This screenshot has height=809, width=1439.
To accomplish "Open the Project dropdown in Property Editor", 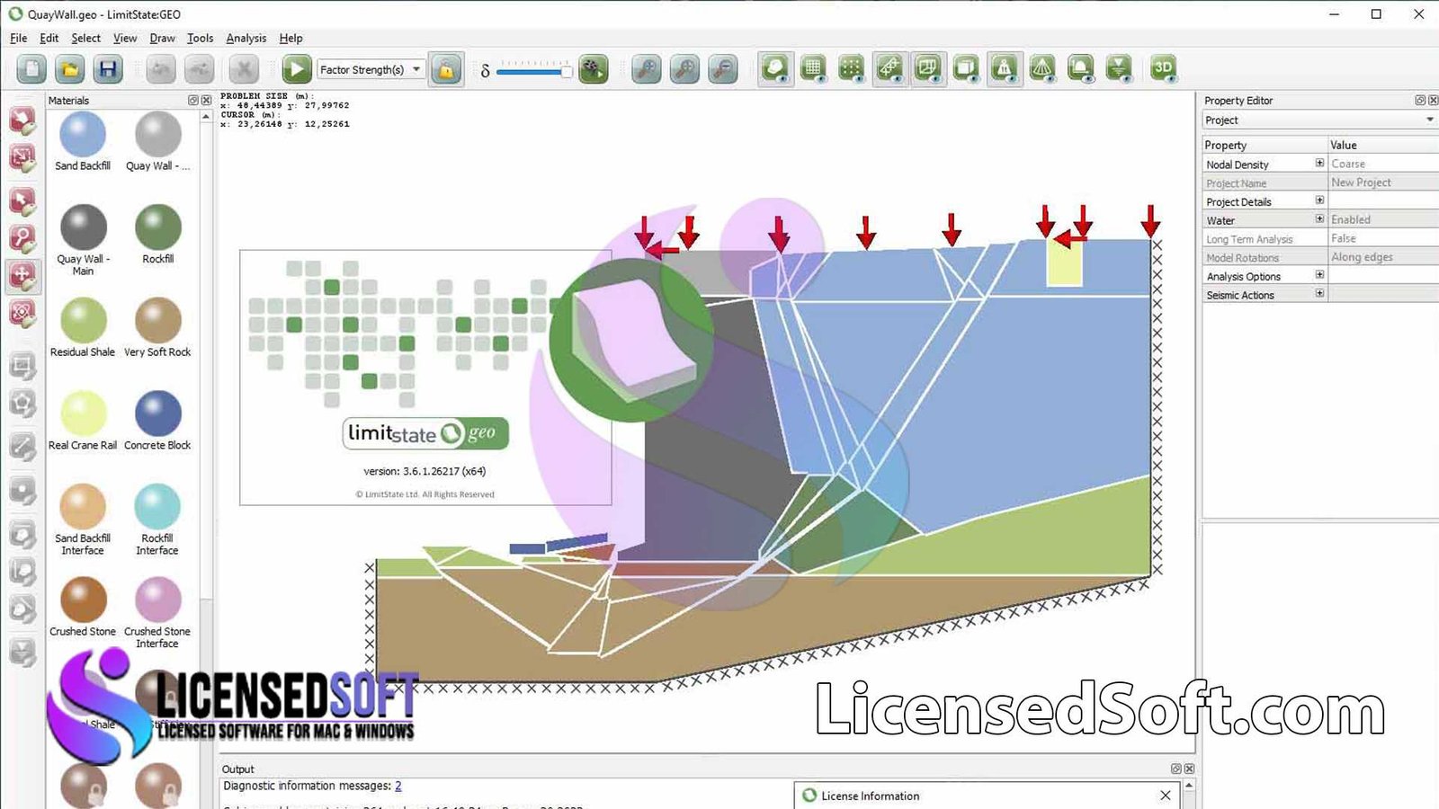I will (x=1319, y=120).
